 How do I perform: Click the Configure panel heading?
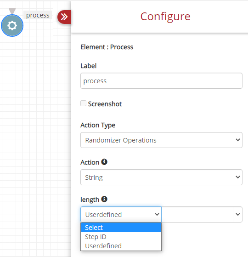tap(165, 17)
